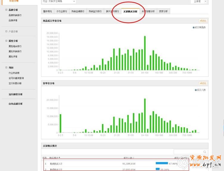Sort by 购买频次 column arrow

point(59,158)
